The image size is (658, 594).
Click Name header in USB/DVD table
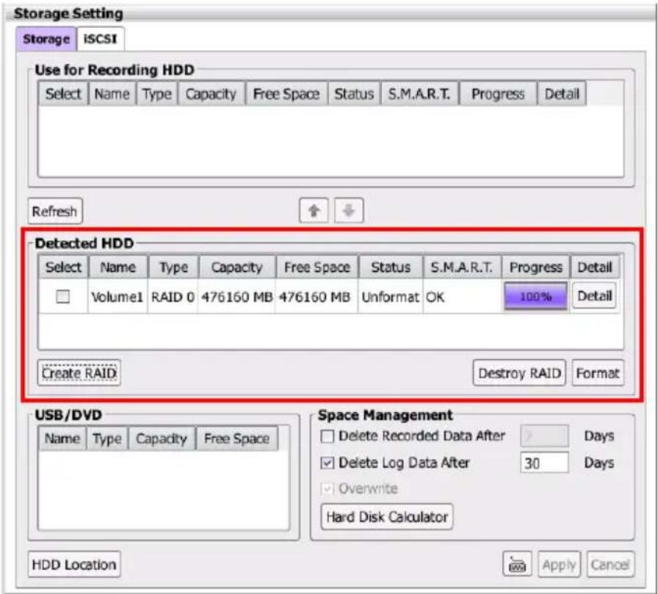(x=62, y=439)
